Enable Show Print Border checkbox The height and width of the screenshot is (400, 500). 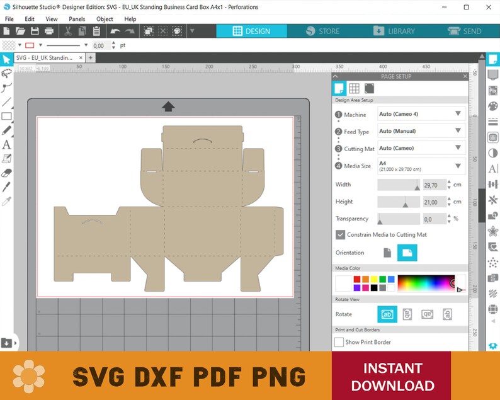click(339, 342)
